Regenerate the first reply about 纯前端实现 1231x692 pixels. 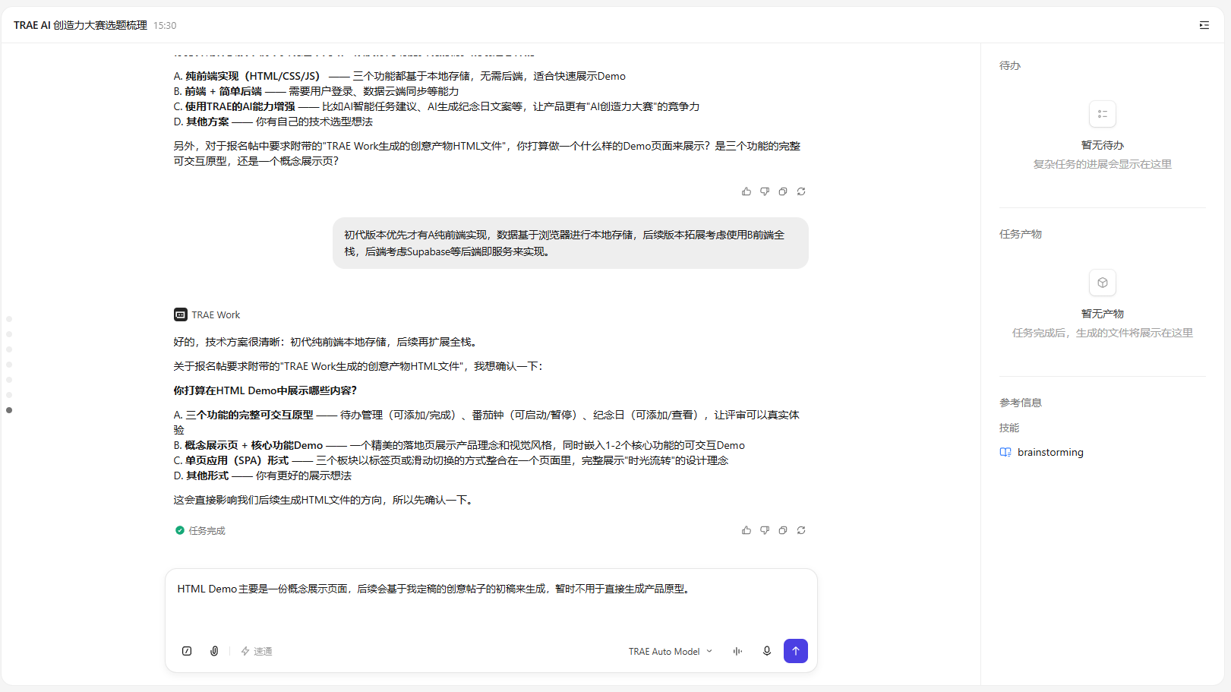click(801, 191)
